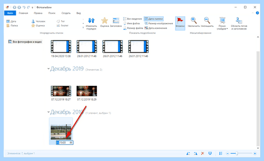264x161 pixels.
Task: Show Все сведения details
Action: point(132,19)
